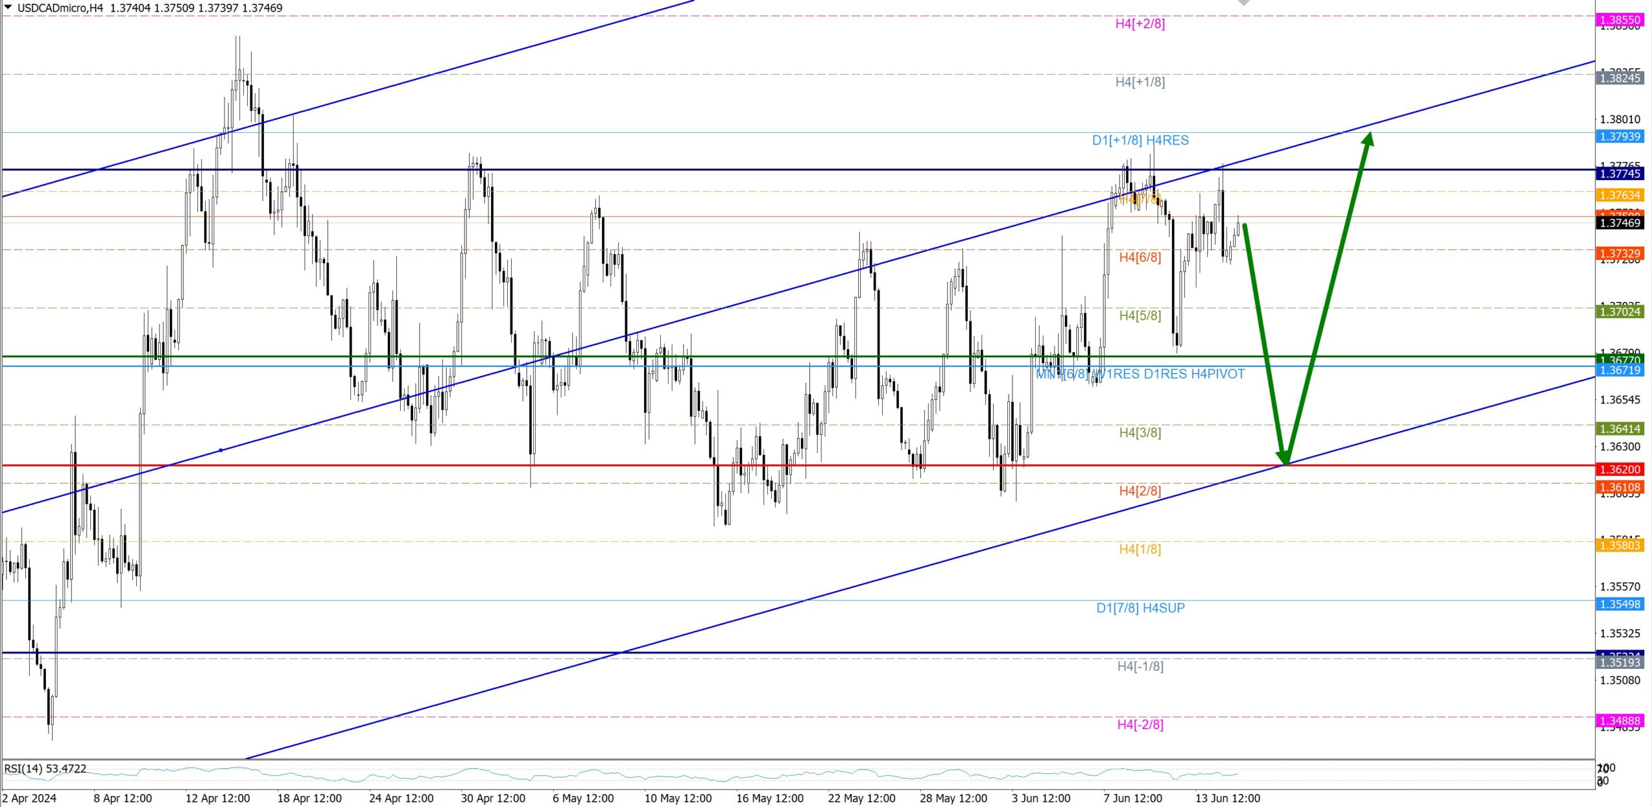The width and height of the screenshot is (1652, 807).
Task: Click the green 1.37024 price tag
Action: 1620,312
